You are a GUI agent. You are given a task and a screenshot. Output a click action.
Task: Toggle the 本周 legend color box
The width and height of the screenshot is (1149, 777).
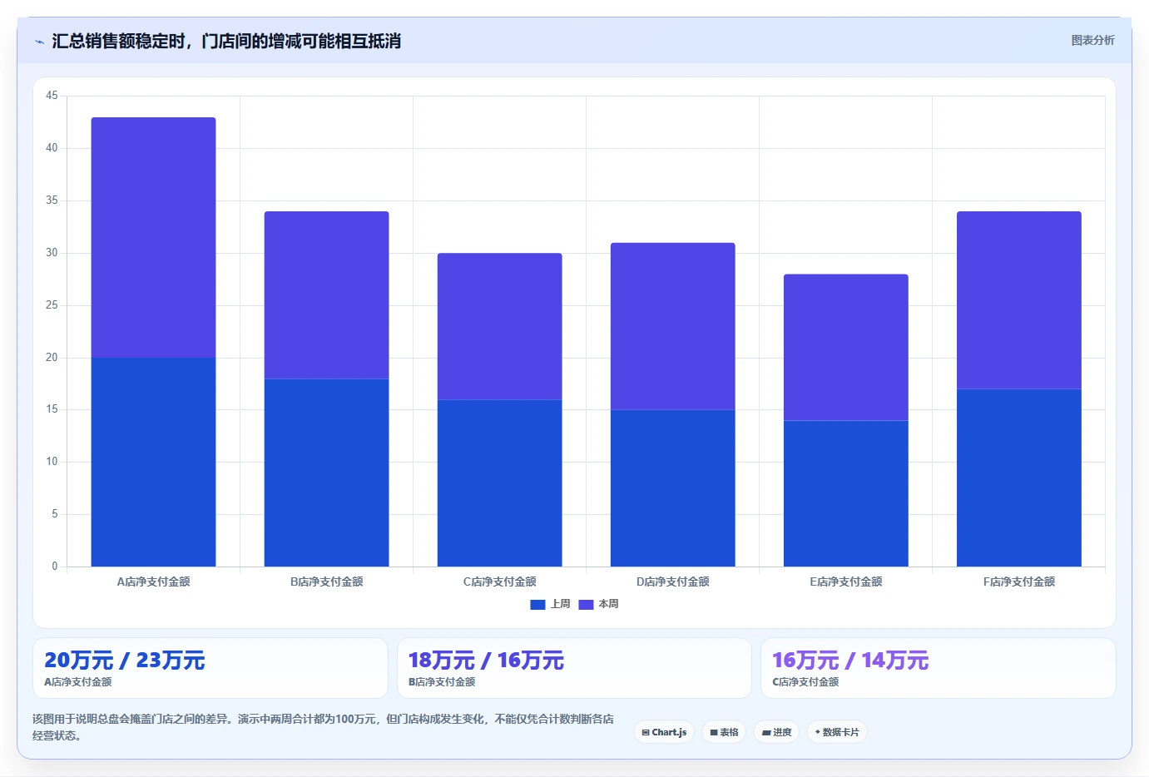(x=586, y=605)
